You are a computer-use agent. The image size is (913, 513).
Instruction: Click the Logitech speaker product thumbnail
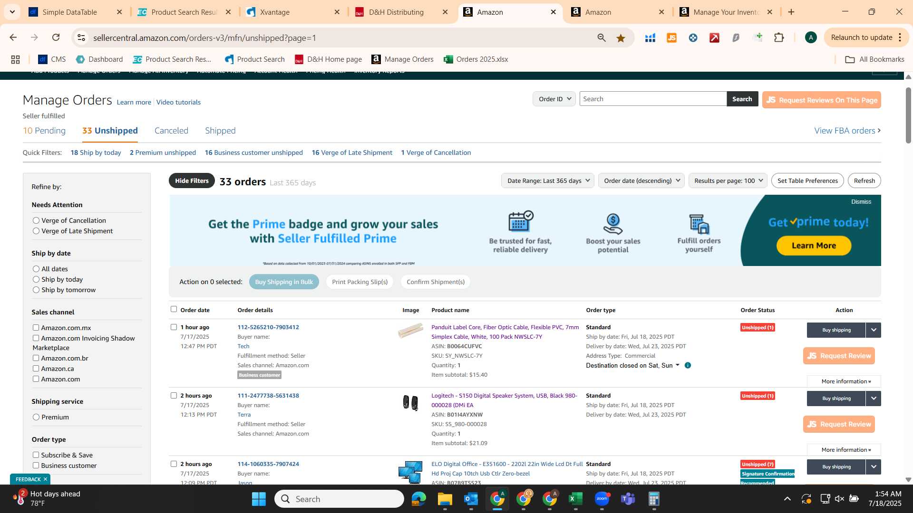coord(410,403)
